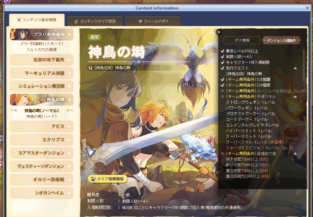This screenshot has height=217, width=313.
Task: Collapse the 装備能力値 section arrow
Action: (x=295, y=154)
